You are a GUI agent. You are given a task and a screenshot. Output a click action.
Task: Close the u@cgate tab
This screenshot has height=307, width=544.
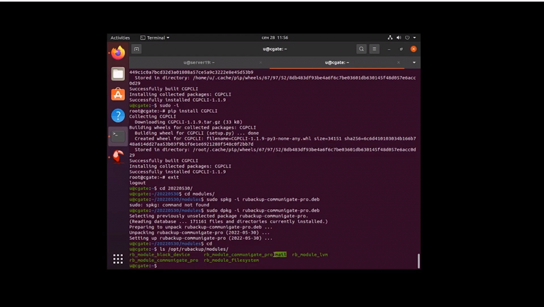click(398, 62)
